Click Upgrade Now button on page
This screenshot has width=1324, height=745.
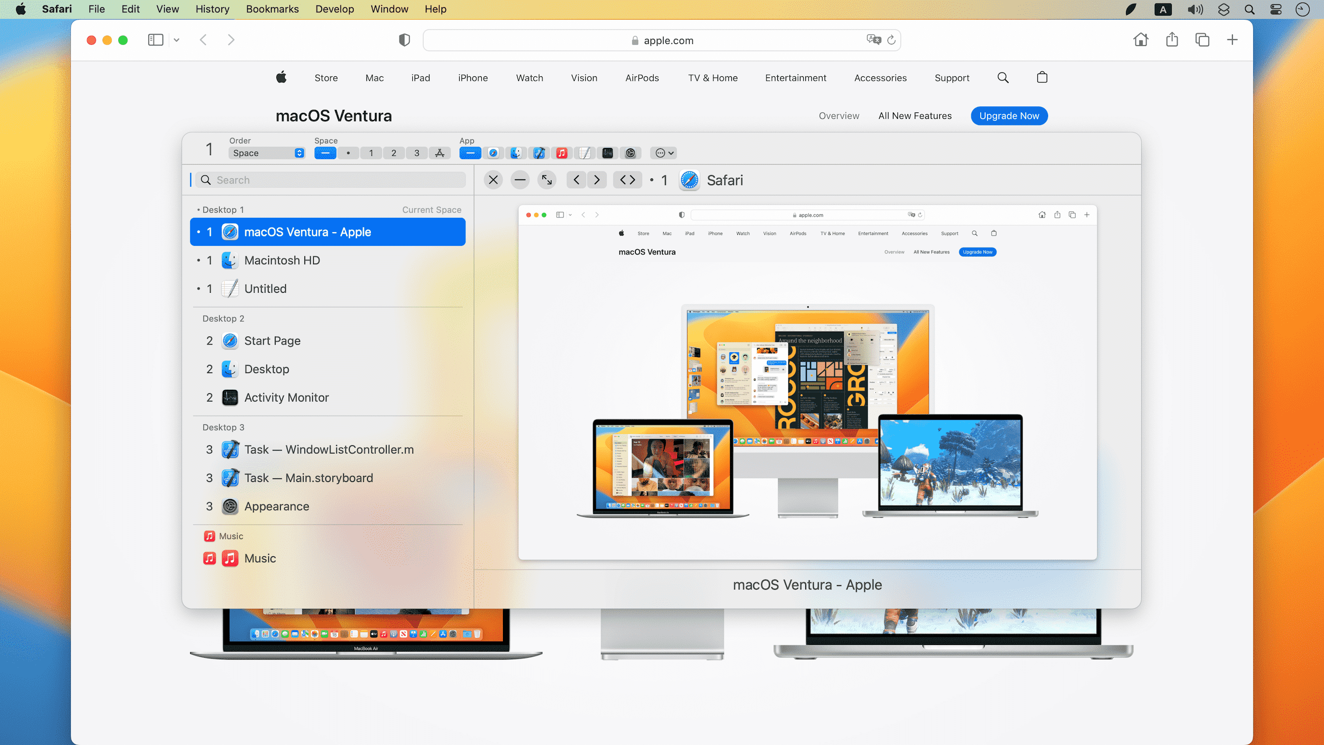[x=1009, y=116]
